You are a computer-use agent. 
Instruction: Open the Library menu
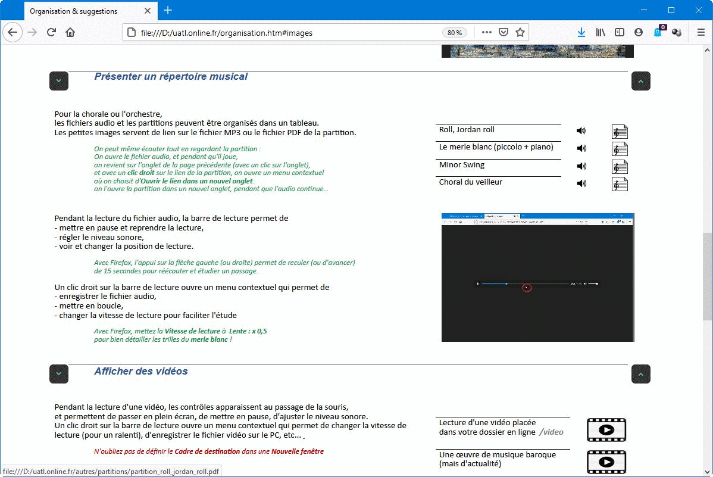[x=601, y=32]
